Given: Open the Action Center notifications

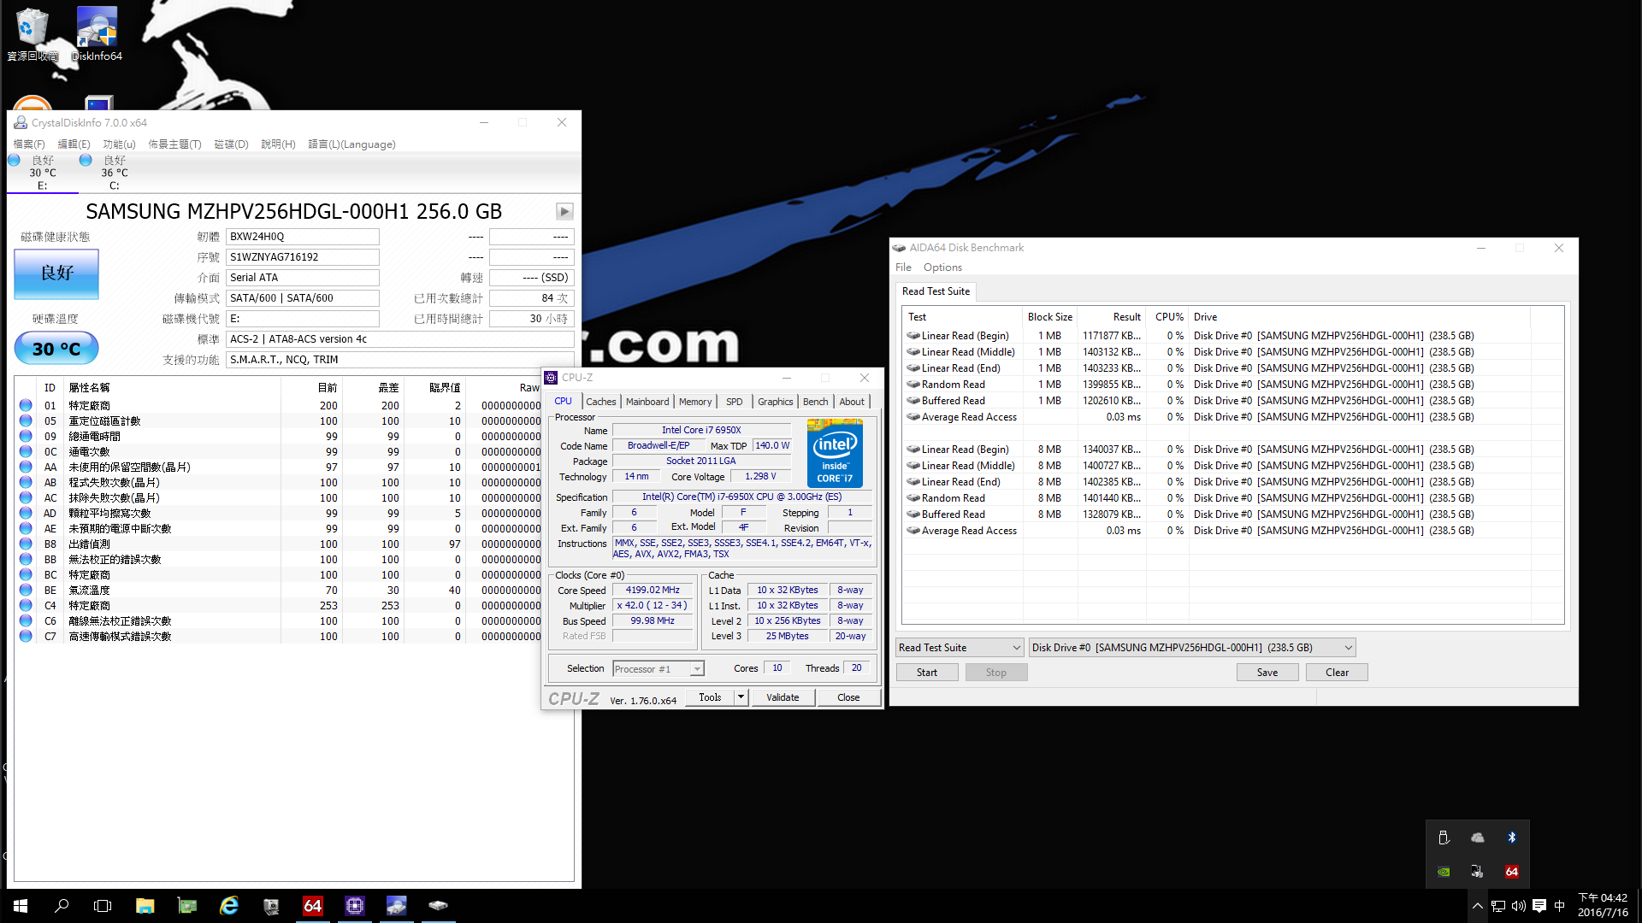Looking at the screenshot, I should coord(1539,906).
